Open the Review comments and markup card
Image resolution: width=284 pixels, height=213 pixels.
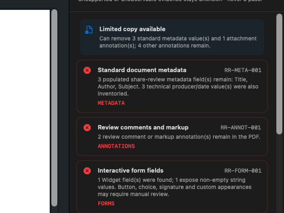pos(172,137)
